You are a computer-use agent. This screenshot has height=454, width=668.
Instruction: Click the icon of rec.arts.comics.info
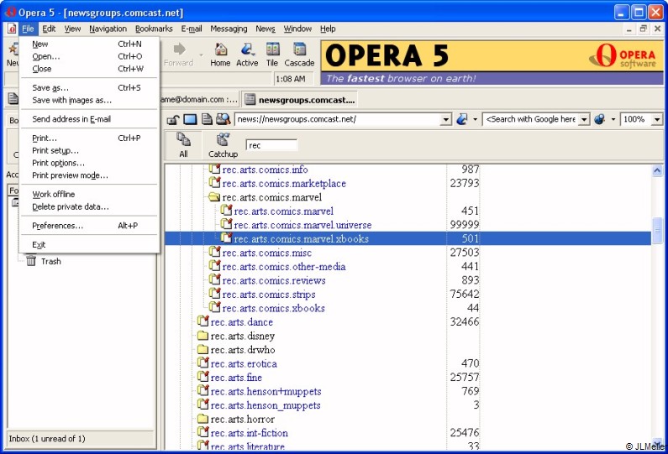coord(215,170)
